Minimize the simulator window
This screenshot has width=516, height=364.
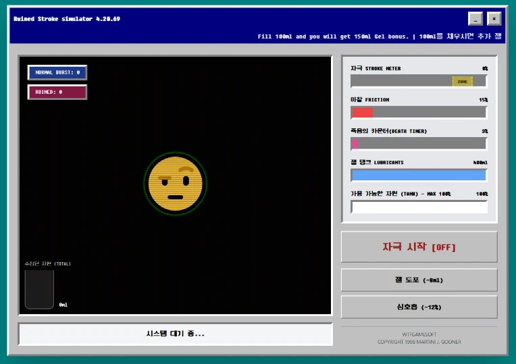(x=475, y=19)
